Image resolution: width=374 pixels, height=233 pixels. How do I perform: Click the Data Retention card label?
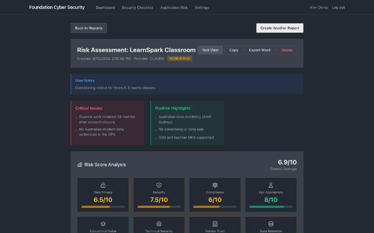click(271, 231)
